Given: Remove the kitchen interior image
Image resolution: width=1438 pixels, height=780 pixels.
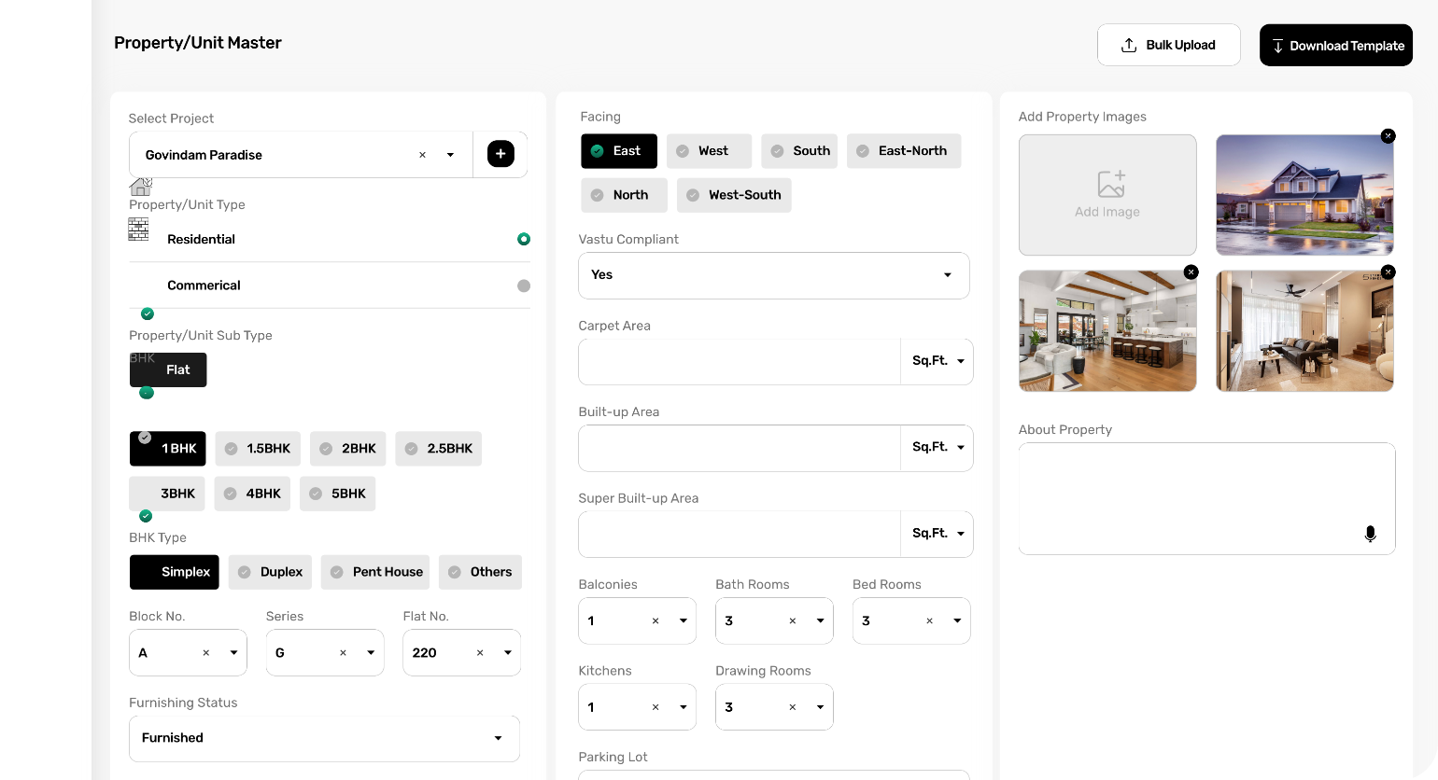Looking at the screenshot, I should coord(1191,272).
